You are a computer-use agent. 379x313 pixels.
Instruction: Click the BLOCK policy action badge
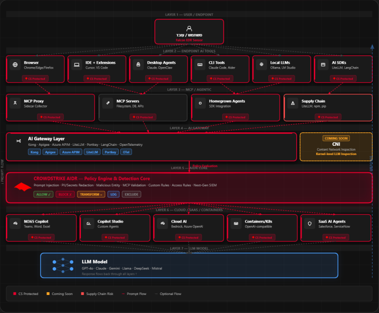pyautogui.click(x=65, y=194)
